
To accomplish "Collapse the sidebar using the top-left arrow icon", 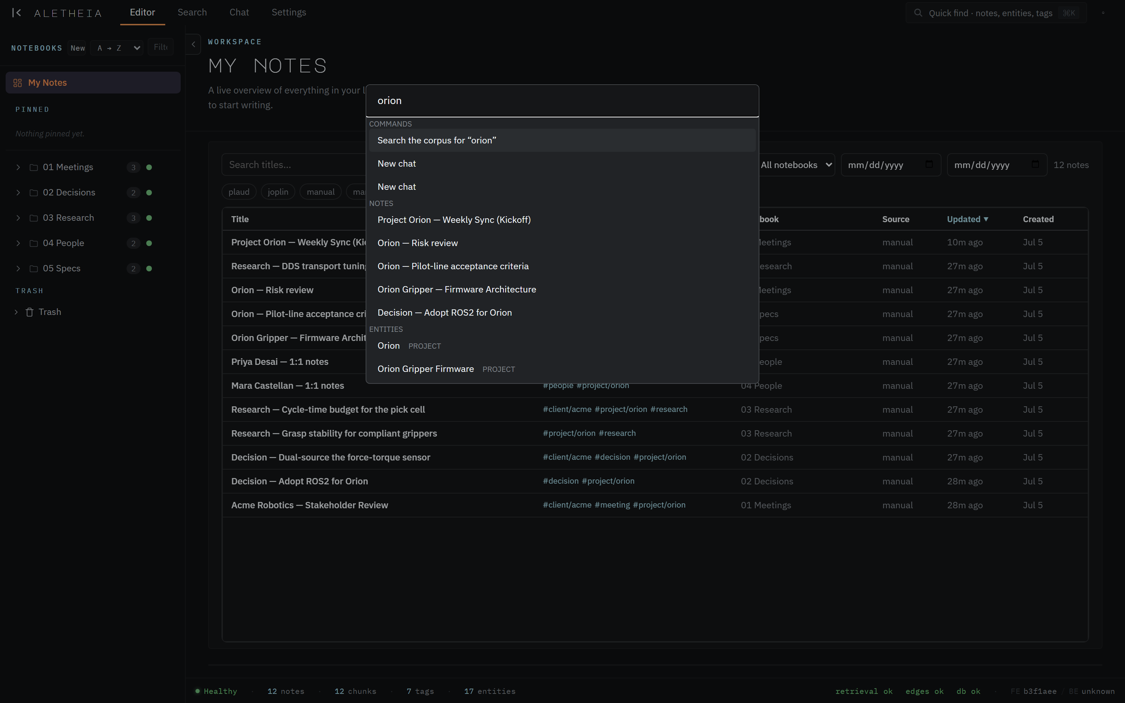I will point(17,13).
